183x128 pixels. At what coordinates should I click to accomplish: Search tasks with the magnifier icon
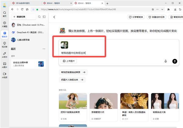pos(39,17)
